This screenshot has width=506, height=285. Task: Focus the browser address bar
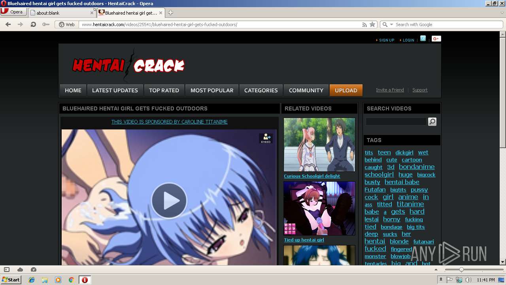pos(220,25)
